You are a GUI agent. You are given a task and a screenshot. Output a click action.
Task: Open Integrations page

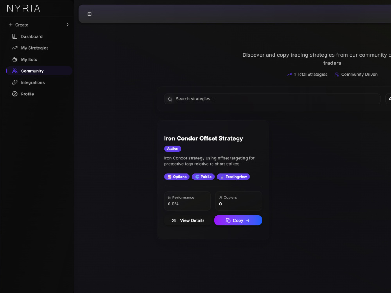pos(39,82)
